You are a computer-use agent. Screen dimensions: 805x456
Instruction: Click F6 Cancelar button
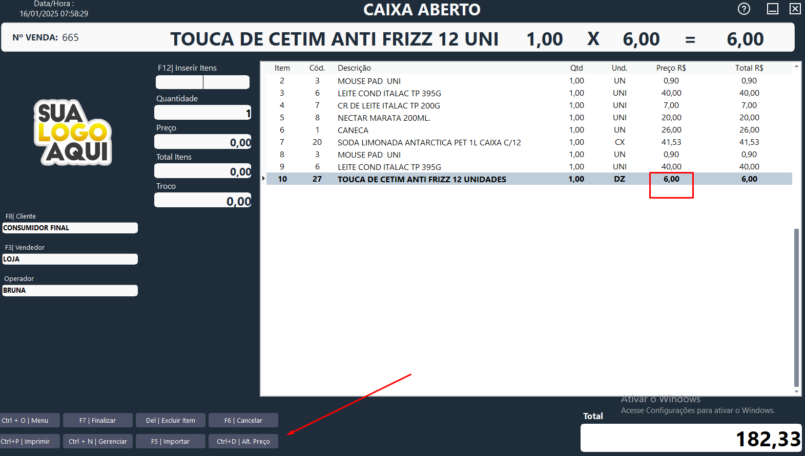pos(243,420)
